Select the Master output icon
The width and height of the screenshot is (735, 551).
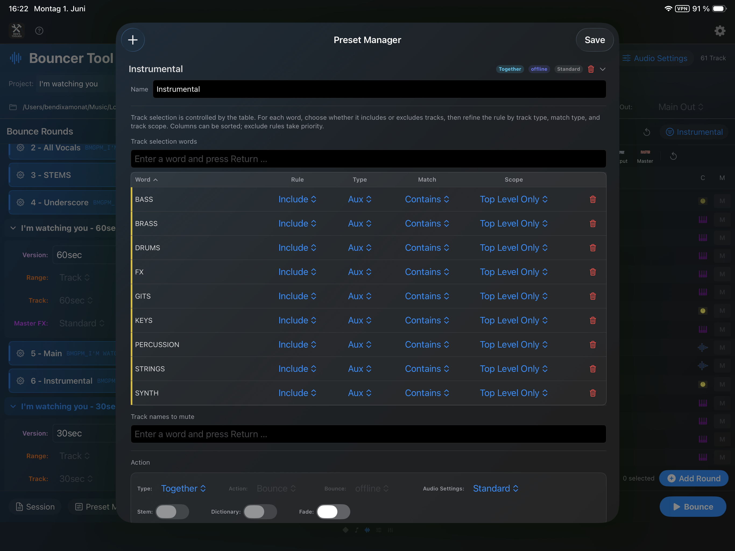(645, 156)
